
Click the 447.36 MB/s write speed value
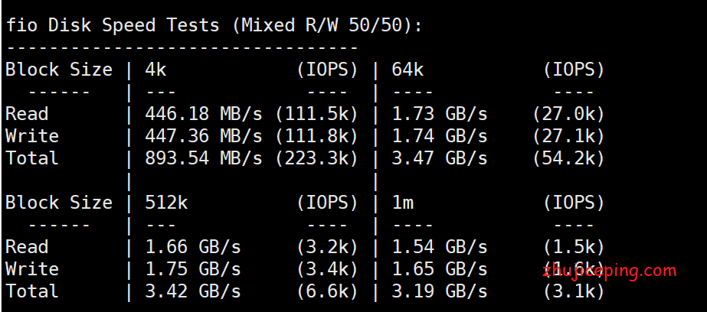click(203, 136)
